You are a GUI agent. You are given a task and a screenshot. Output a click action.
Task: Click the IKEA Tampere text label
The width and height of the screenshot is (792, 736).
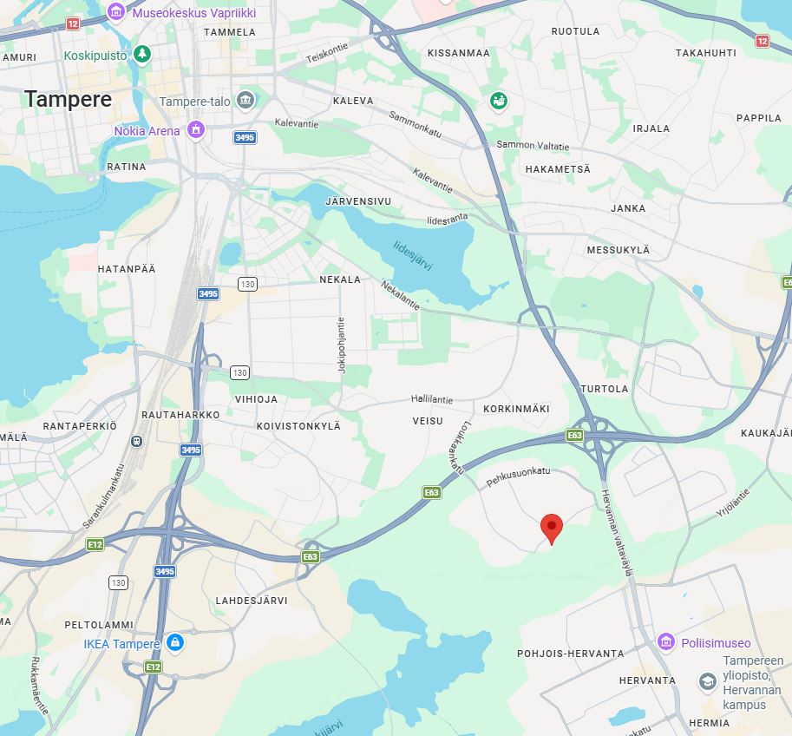(x=121, y=644)
